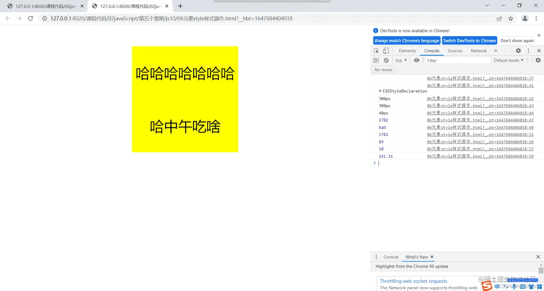Click the 哈哈哈哈哈哈哈 text

tap(185, 74)
